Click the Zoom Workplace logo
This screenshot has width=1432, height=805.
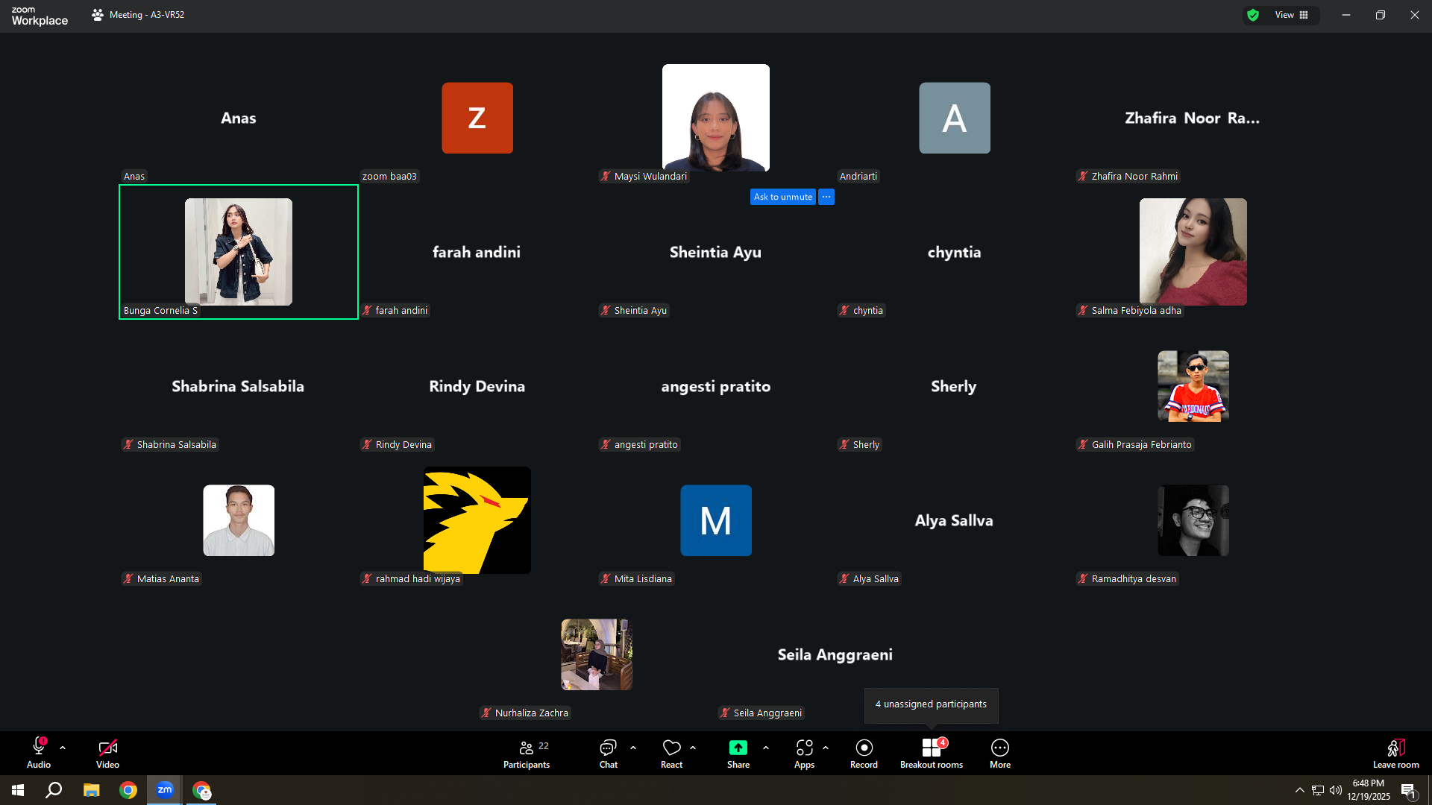[40, 16]
